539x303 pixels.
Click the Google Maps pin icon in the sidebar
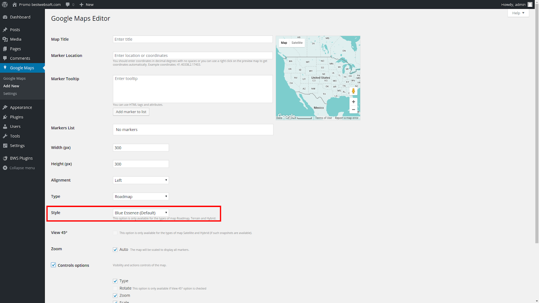click(5, 68)
